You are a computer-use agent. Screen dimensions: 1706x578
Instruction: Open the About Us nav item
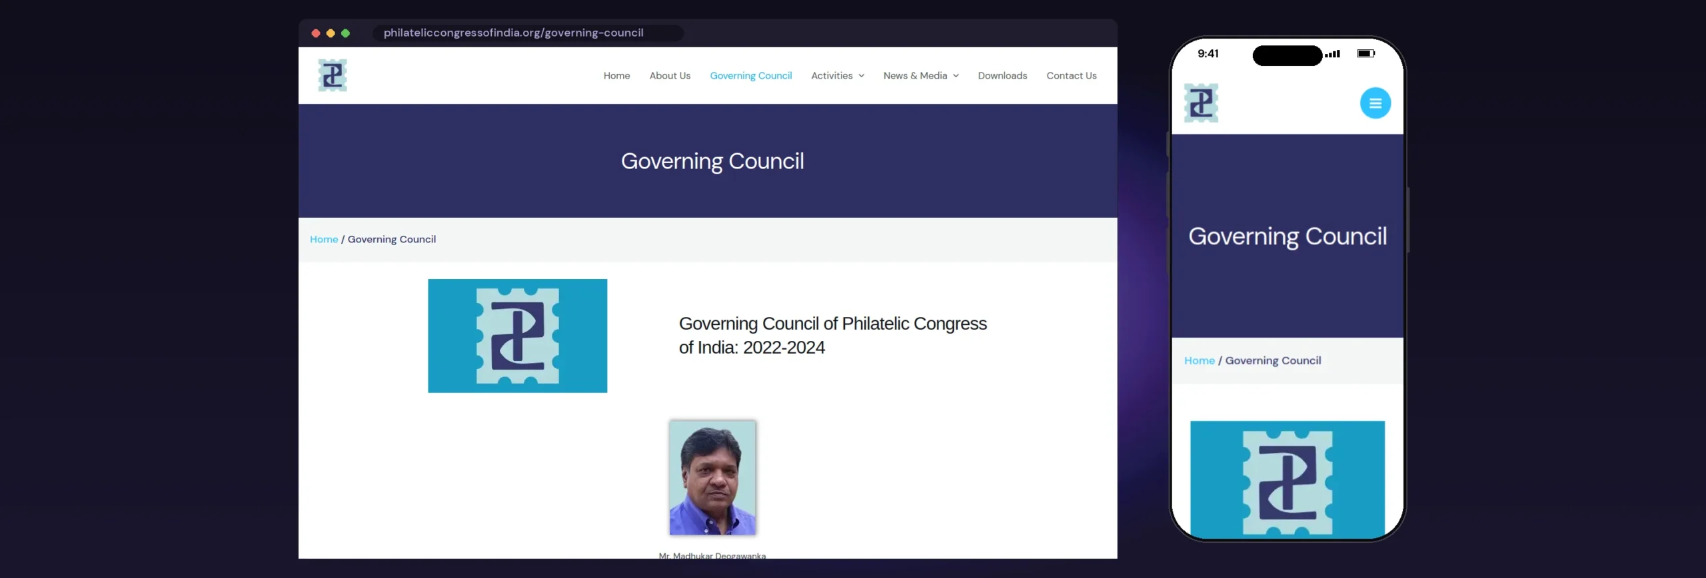pos(670,76)
